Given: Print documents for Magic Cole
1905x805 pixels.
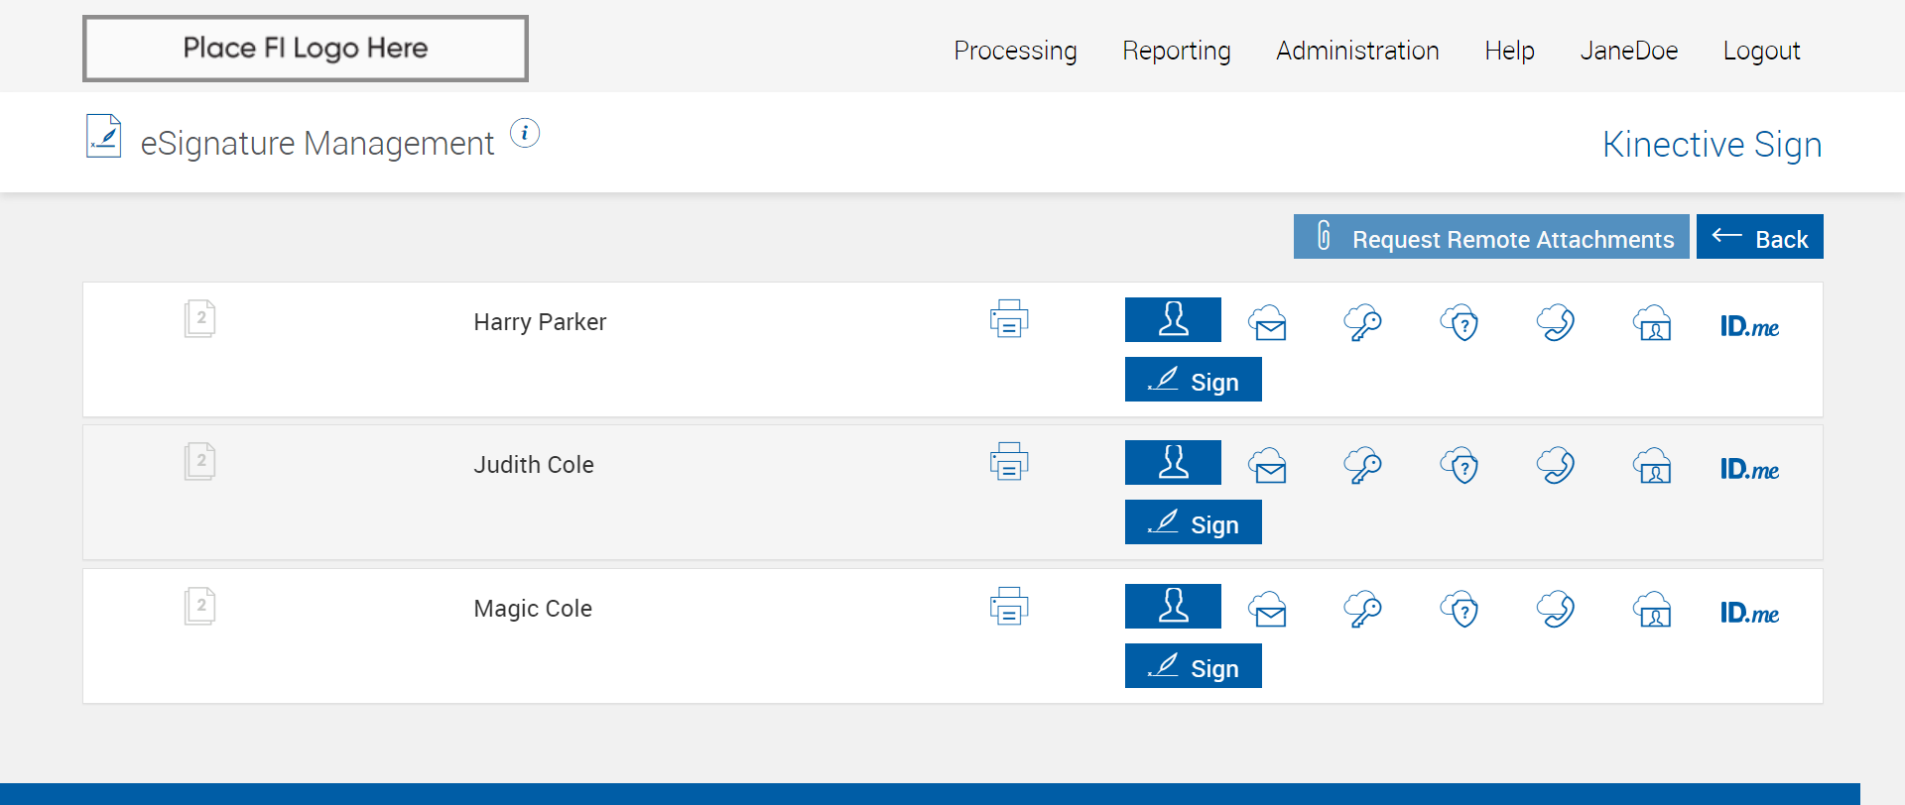Looking at the screenshot, I should point(1009,607).
